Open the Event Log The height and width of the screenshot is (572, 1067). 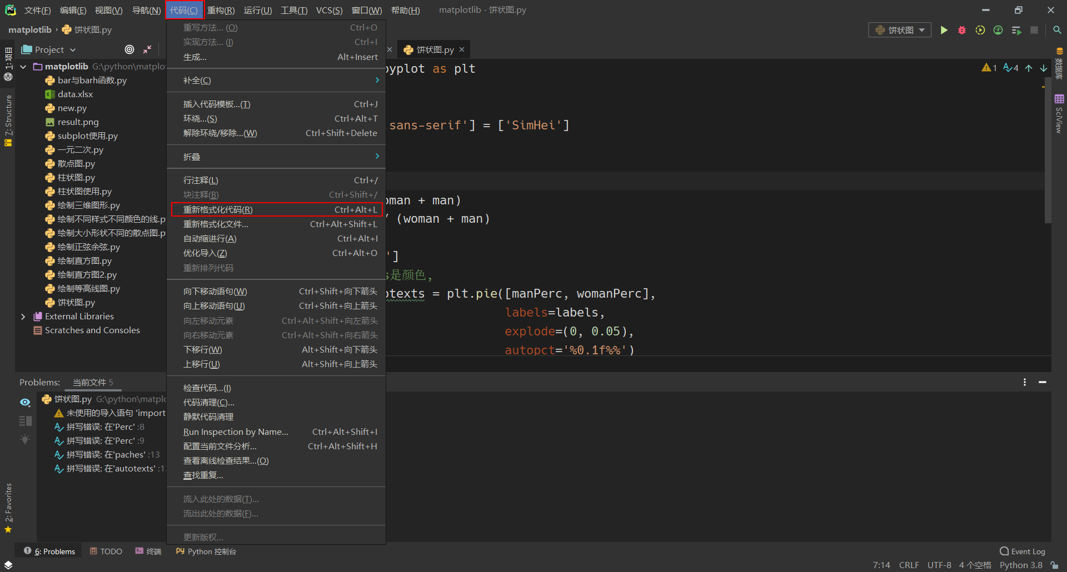tap(1023, 551)
